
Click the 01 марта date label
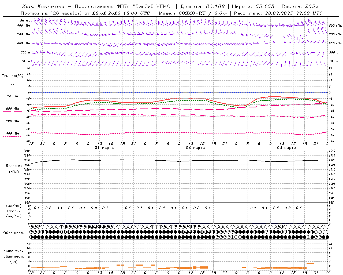tap(105, 148)
